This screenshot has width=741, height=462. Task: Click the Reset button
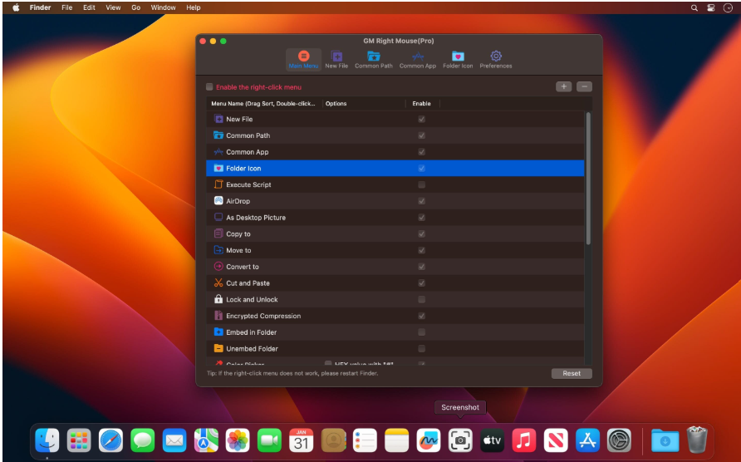(x=572, y=374)
